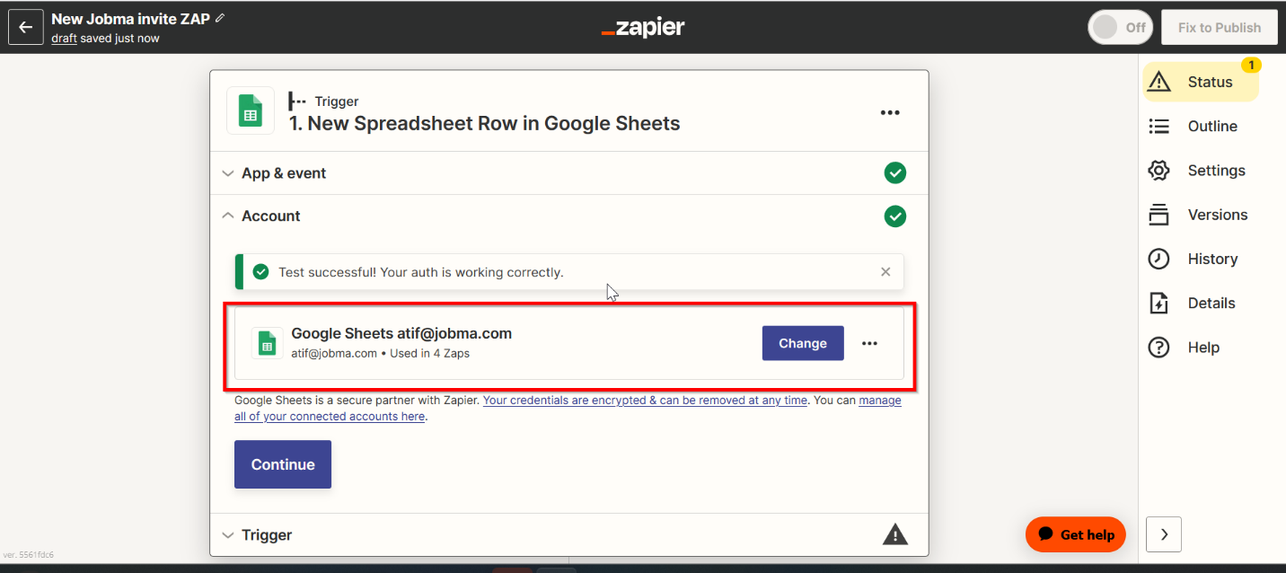This screenshot has height=573, width=1286.
Task: Click the draft link under title
Action: (x=64, y=39)
